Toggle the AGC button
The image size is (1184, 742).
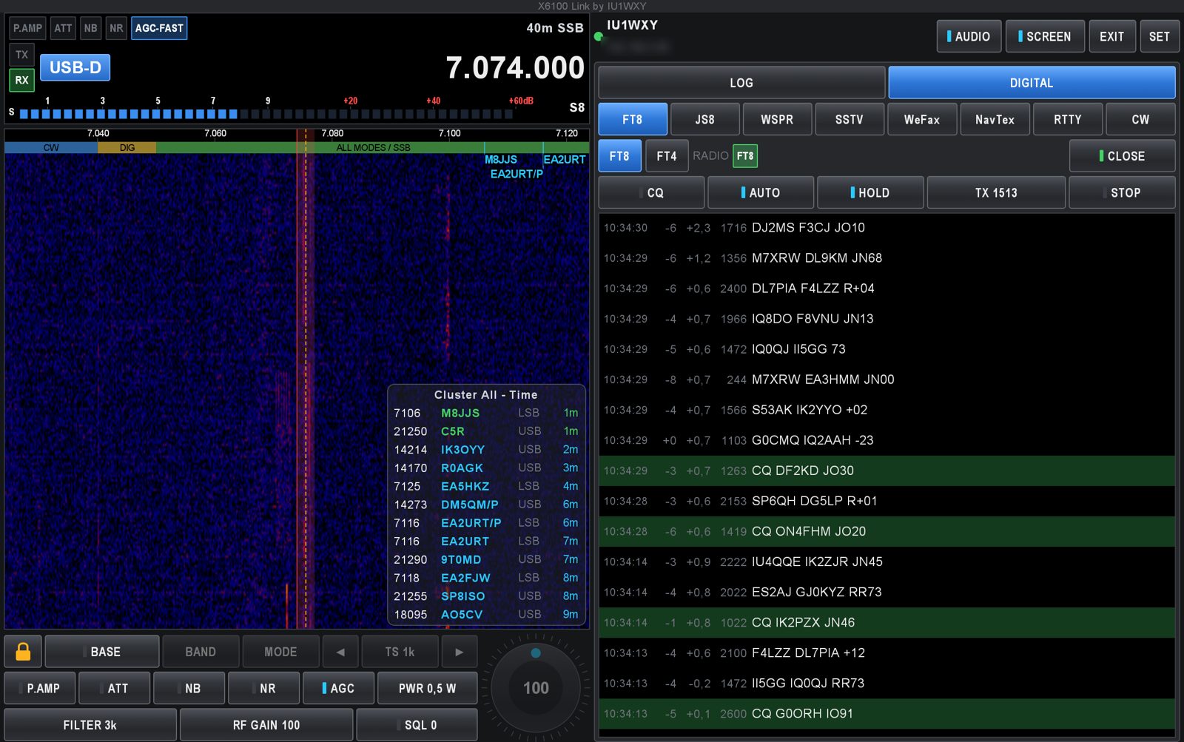tap(338, 688)
